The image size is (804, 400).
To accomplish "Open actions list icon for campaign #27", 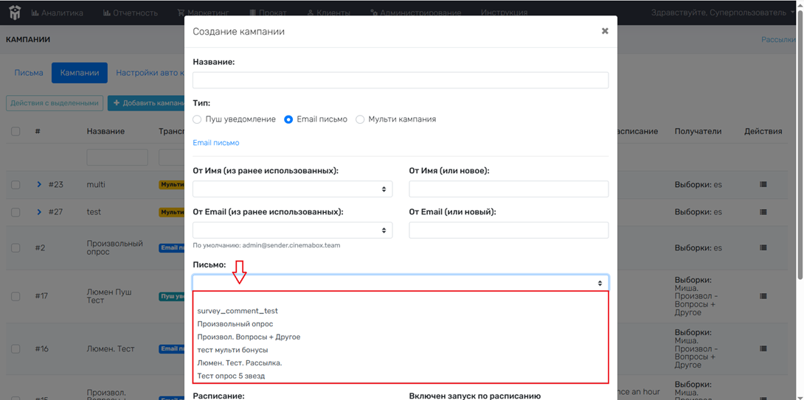I will point(763,211).
